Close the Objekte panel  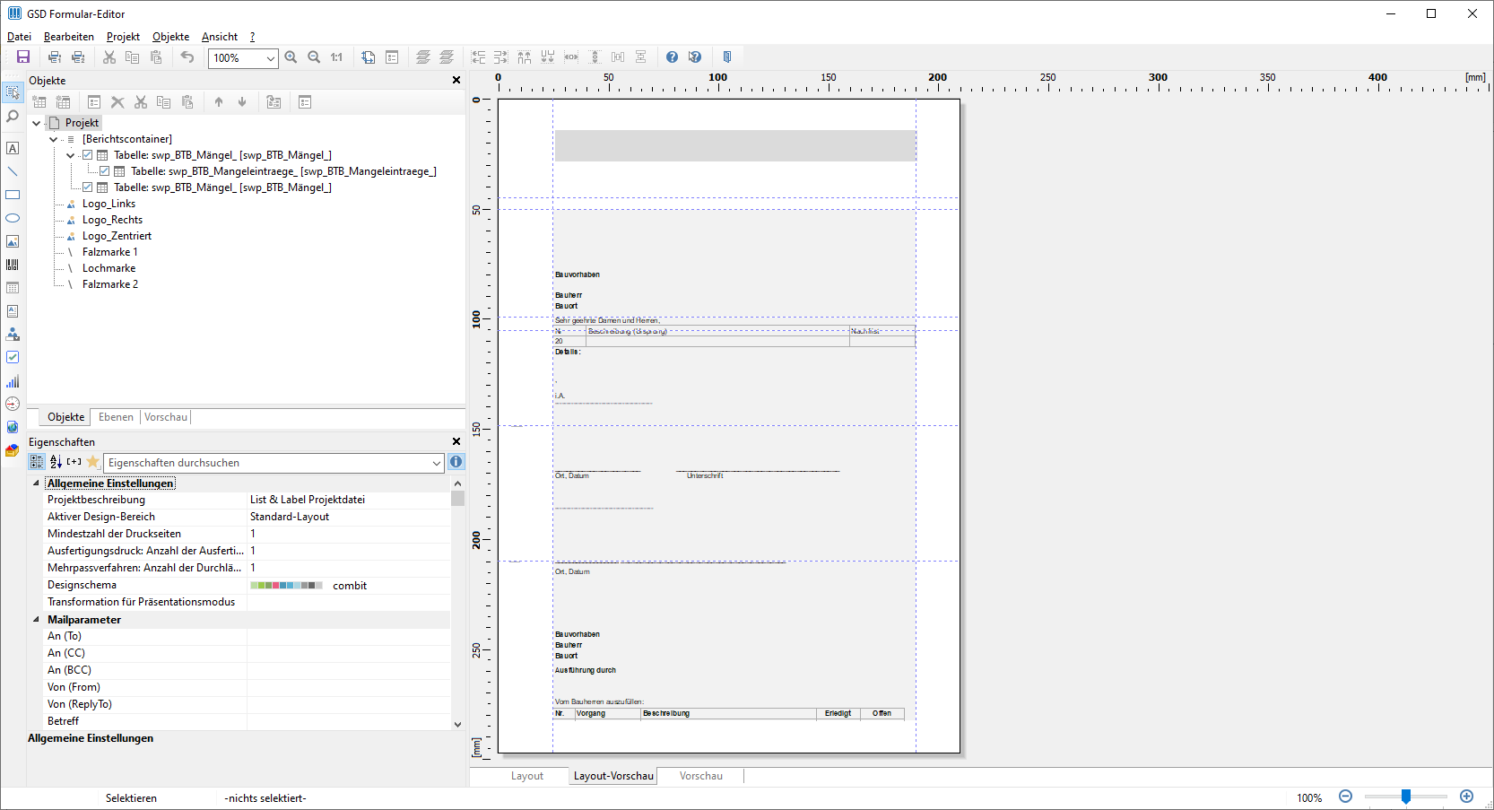coord(456,81)
